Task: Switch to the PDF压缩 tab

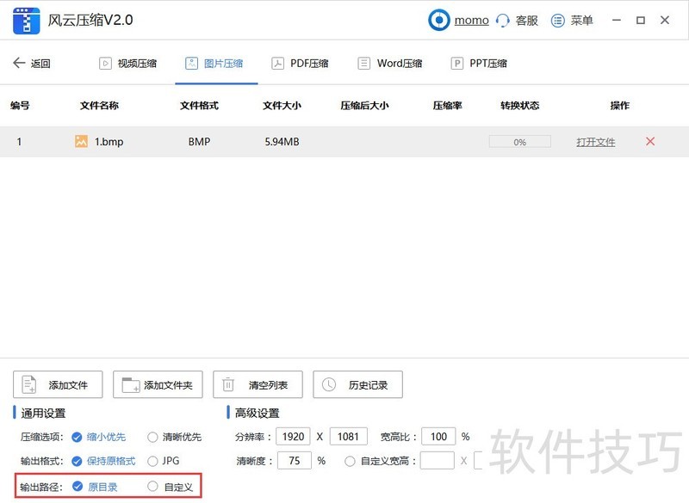Action: [300, 62]
